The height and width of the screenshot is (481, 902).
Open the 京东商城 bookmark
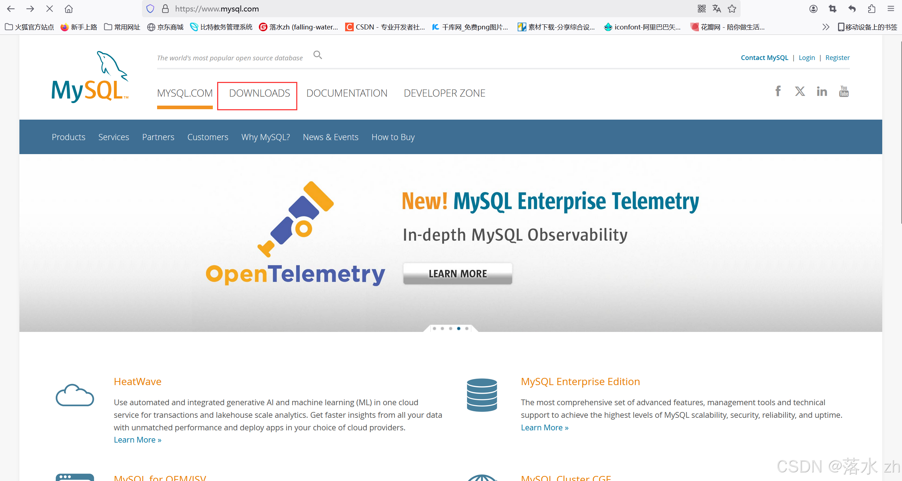pyautogui.click(x=166, y=27)
